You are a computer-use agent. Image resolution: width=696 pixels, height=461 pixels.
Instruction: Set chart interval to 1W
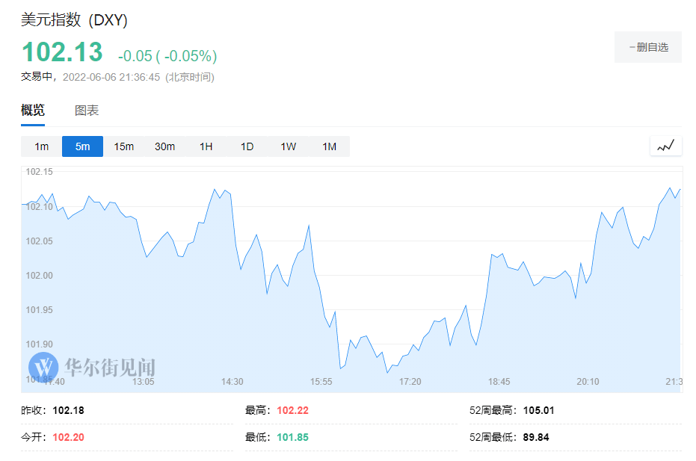click(x=288, y=146)
